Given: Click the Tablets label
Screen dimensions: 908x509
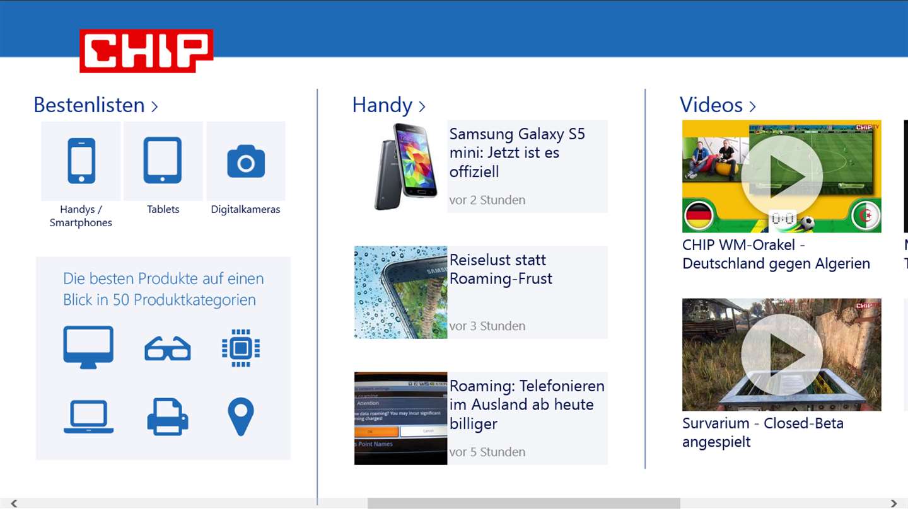Looking at the screenshot, I should coord(163,209).
